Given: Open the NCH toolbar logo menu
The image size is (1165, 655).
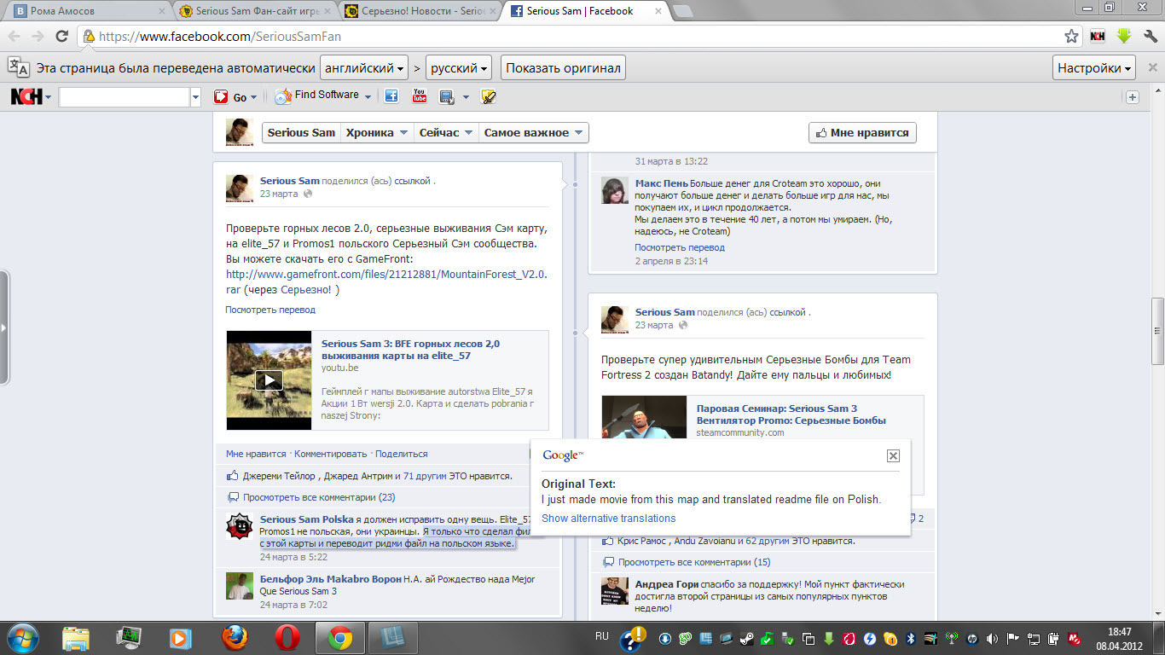Looking at the screenshot, I should tap(31, 97).
